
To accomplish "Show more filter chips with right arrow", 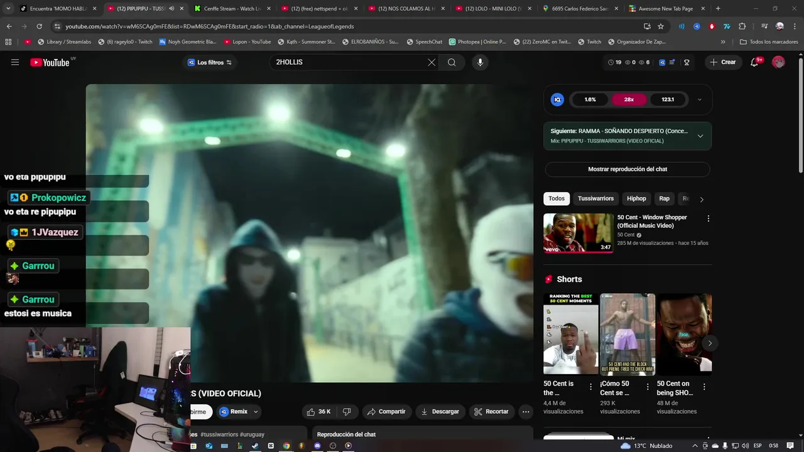I will (702, 199).
